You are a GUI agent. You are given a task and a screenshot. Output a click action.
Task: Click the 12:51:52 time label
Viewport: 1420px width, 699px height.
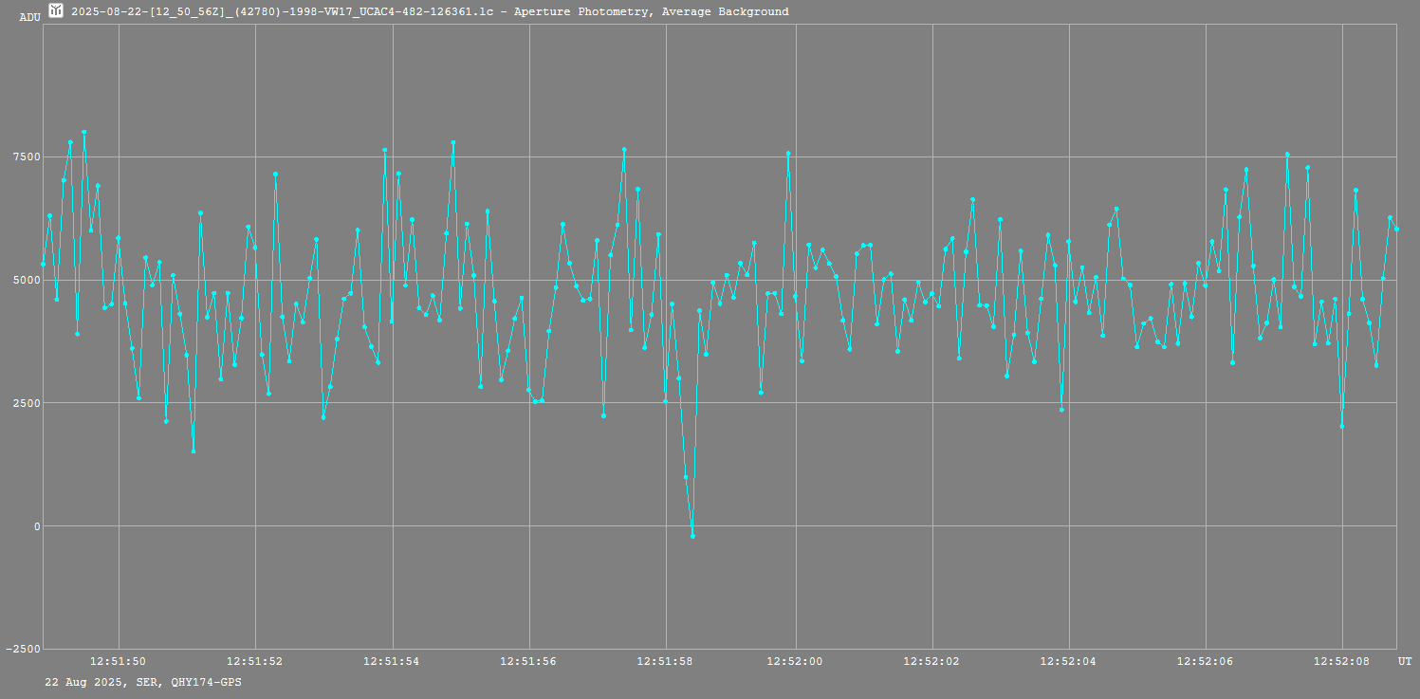click(254, 660)
